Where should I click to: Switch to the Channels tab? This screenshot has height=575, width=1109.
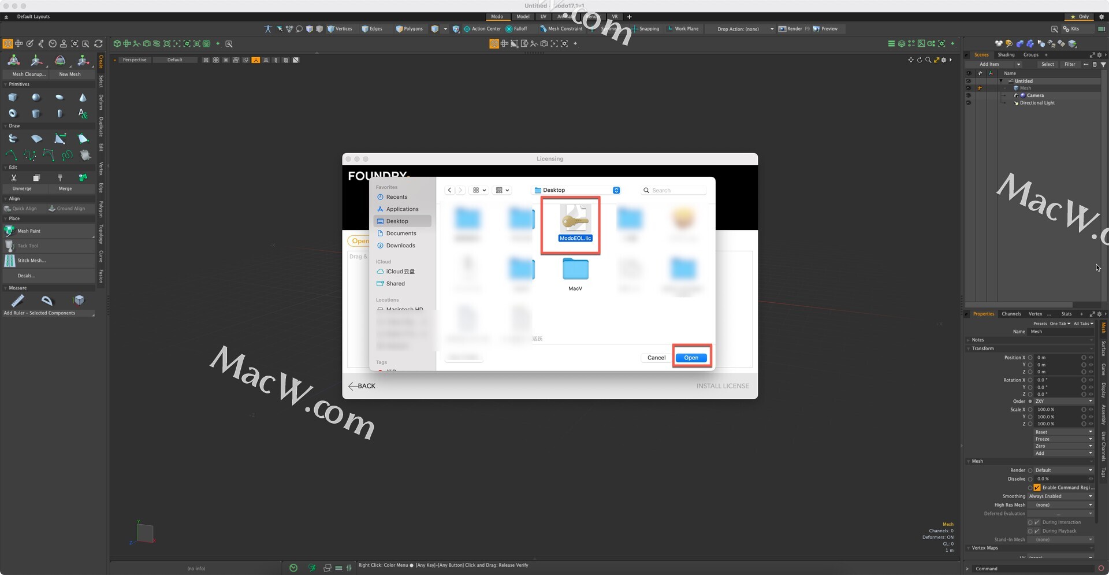click(1011, 314)
